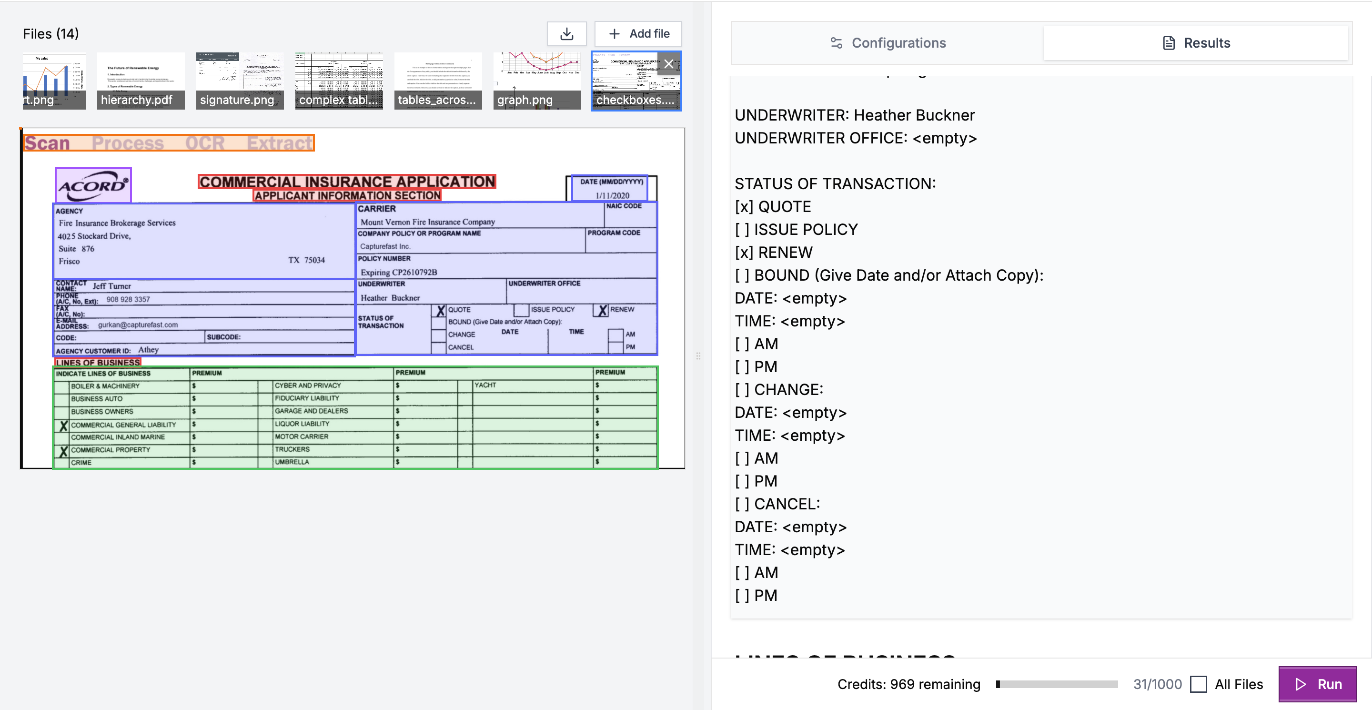The image size is (1372, 710).
Task: Click the download files icon
Action: point(567,33)
